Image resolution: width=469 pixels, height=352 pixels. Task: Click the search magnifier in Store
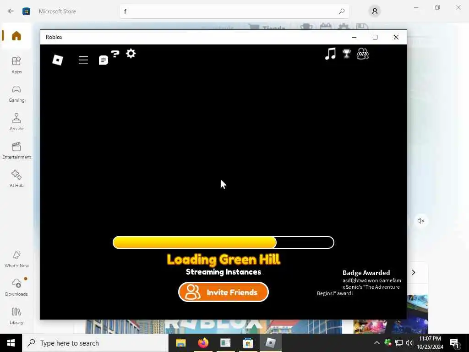342,11
